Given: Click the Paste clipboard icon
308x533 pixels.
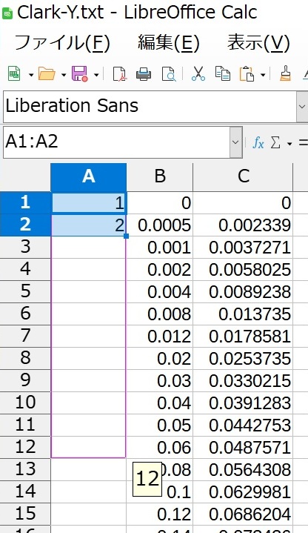Looking at the screenshot, I should [247, 73].
